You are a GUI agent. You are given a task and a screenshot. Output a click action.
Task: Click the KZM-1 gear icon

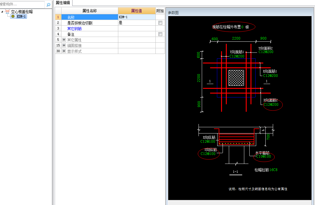tap(13, 16)
